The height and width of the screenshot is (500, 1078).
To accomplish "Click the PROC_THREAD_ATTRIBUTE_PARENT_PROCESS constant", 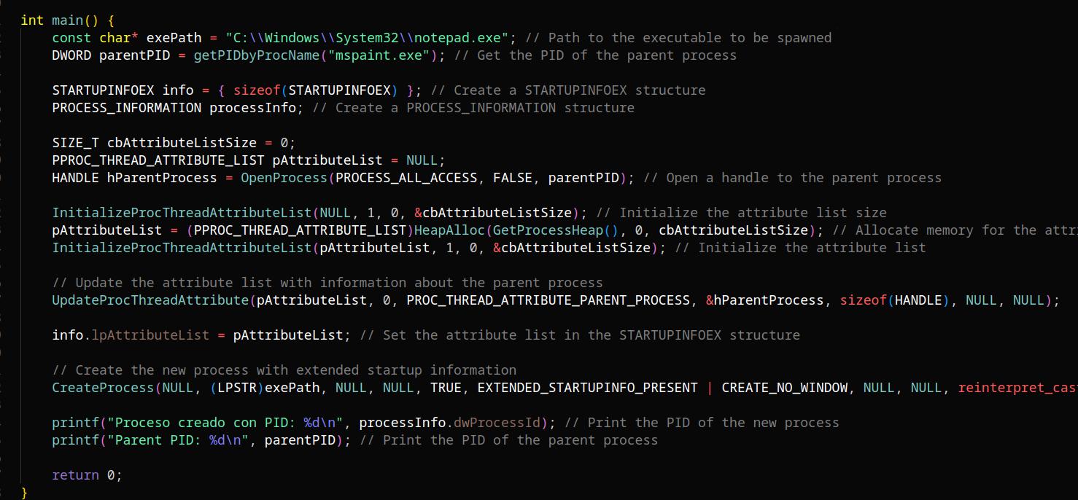I will [x=548, y=300].
